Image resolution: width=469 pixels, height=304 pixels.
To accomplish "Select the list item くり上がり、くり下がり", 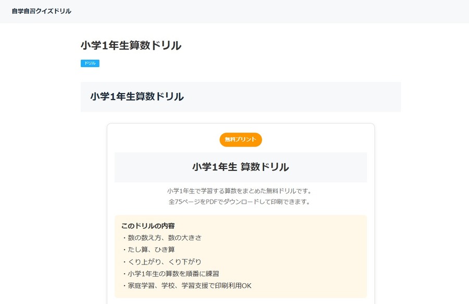I will (162, 261).
